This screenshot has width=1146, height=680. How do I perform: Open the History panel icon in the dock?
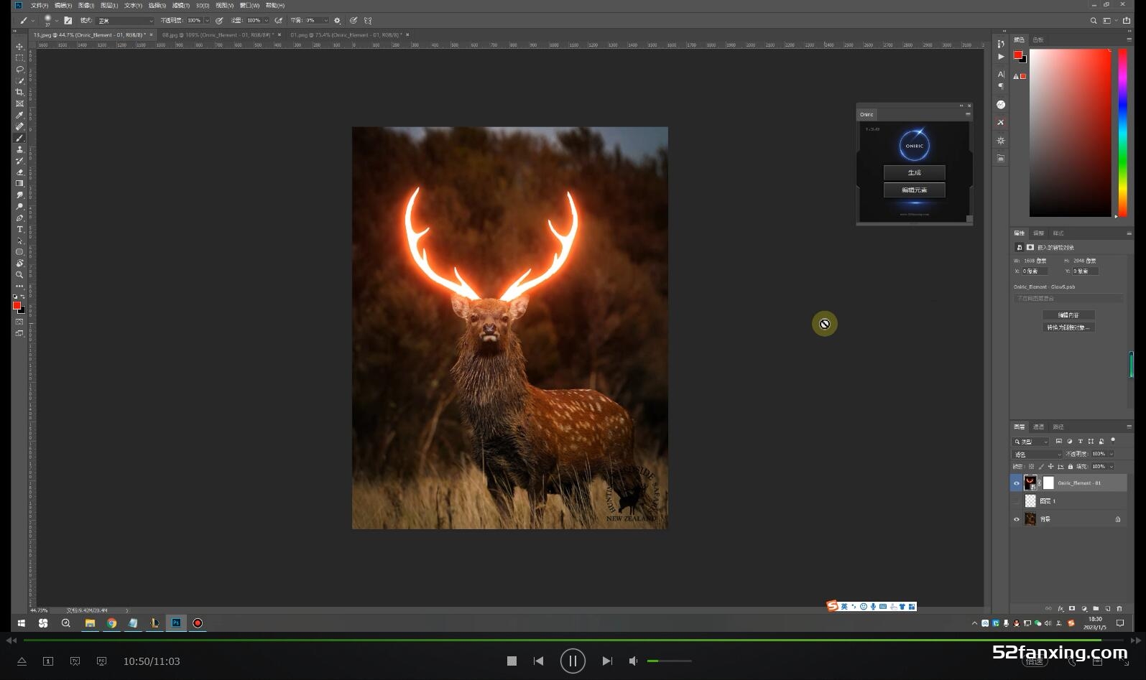point(1001,44)
